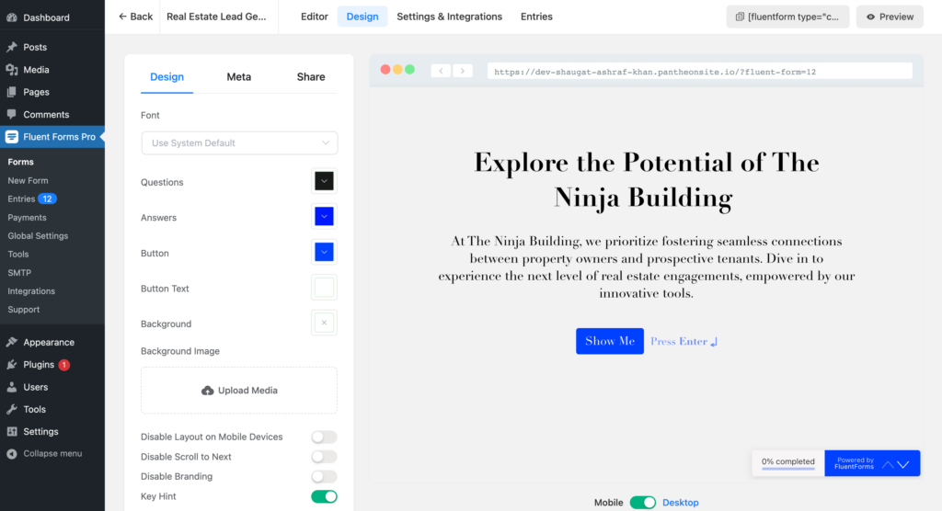This screenshot has width=942, height=511.
Task: Click the preview URL address field
Action: click(700, 72)
